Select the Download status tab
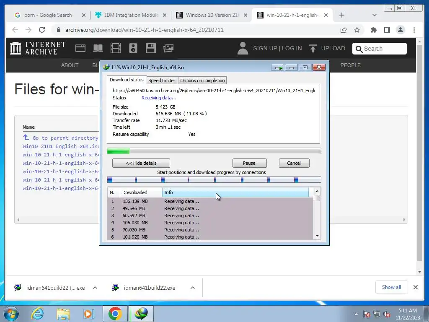 (x=127, y=80)
